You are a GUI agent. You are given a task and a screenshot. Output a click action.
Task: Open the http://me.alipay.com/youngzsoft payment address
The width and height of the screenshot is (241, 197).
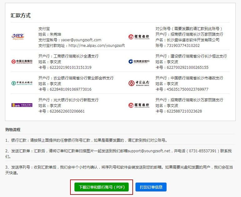pos(97,45)
